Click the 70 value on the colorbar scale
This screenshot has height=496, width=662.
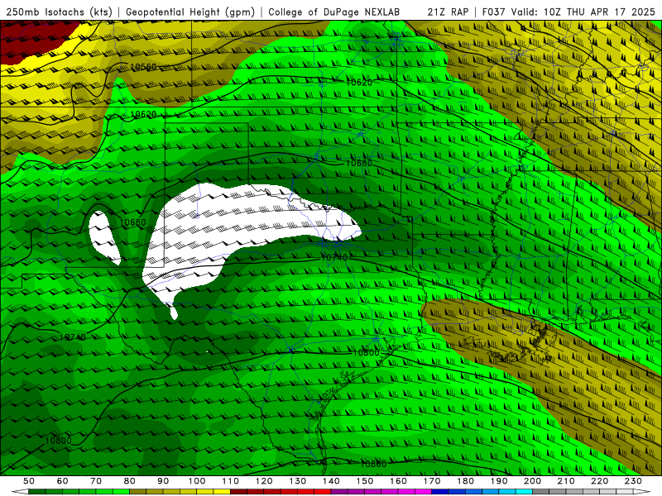point(96,481)
